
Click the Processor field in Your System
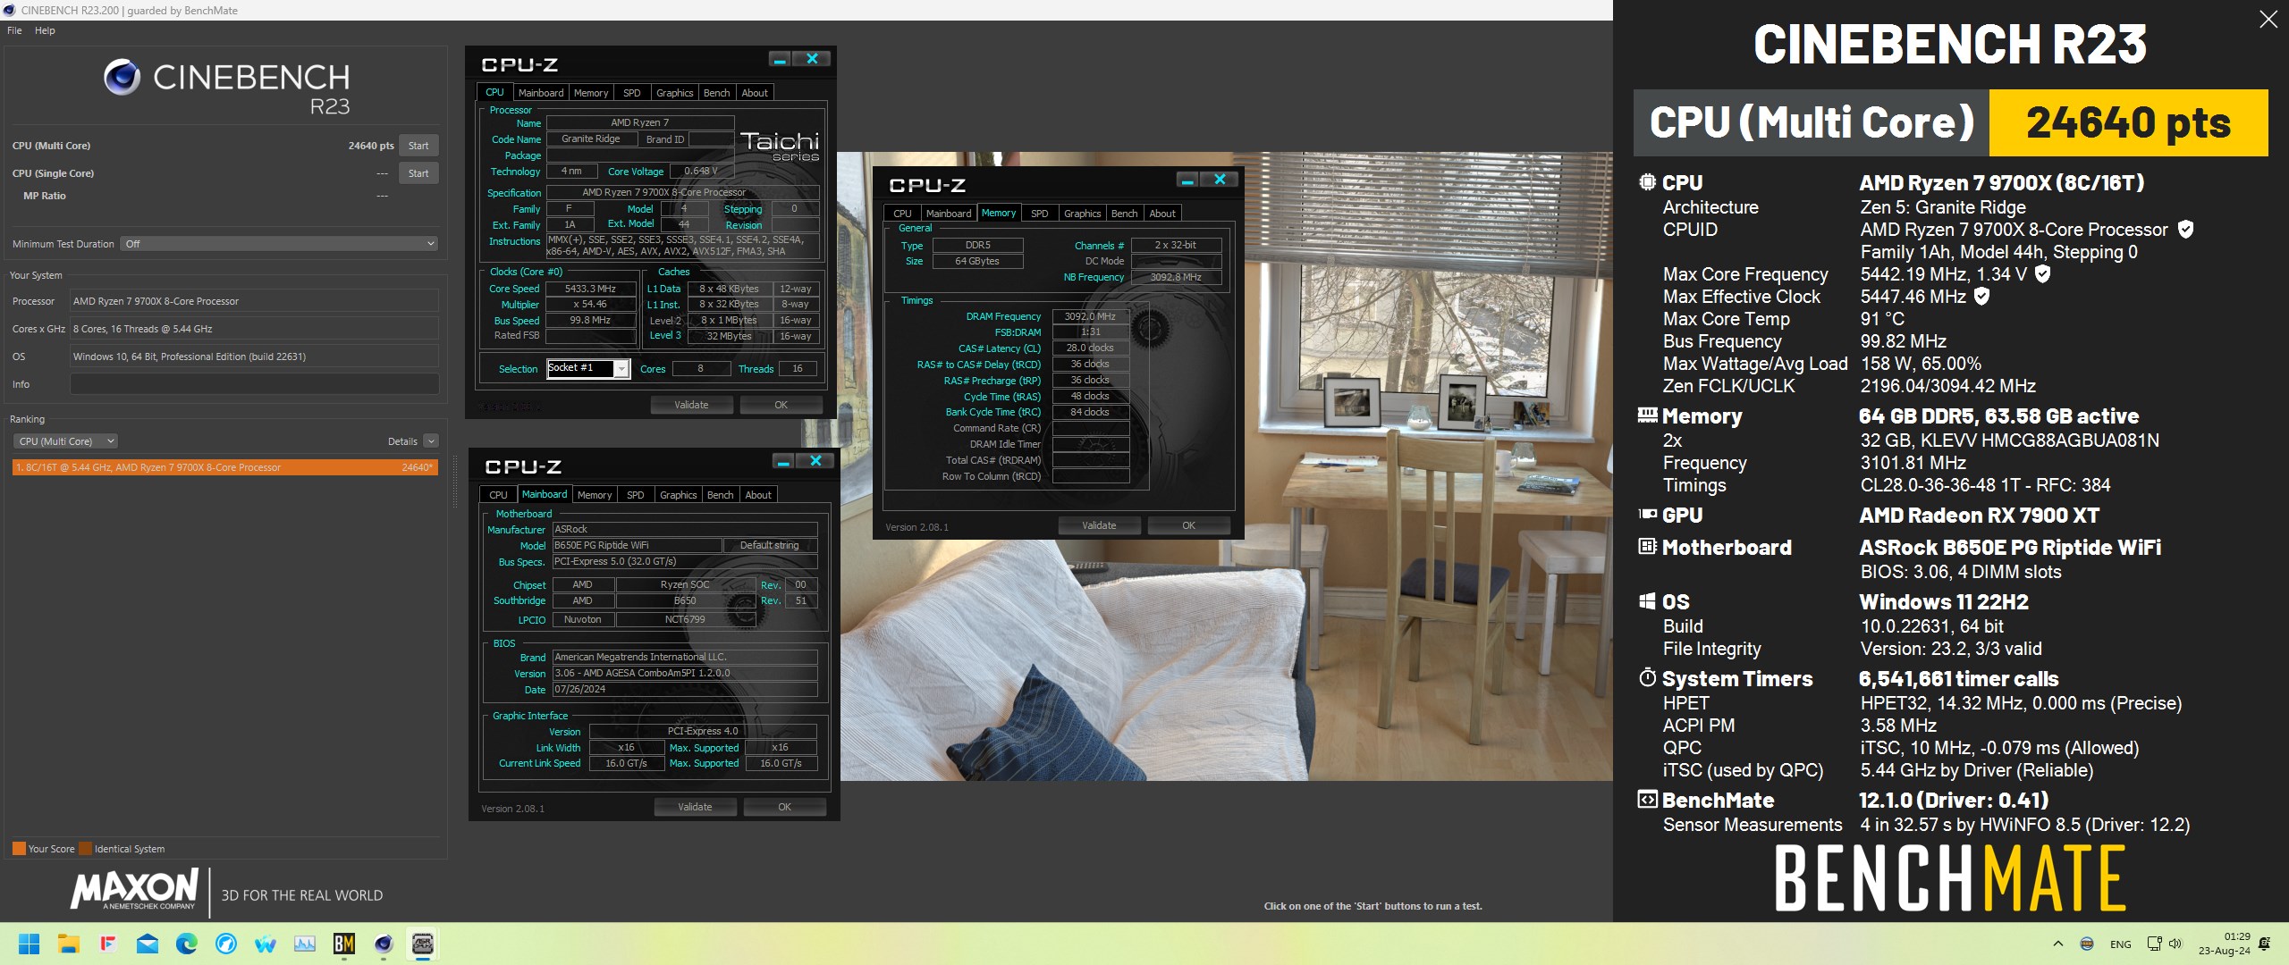[x=254, y=301]
